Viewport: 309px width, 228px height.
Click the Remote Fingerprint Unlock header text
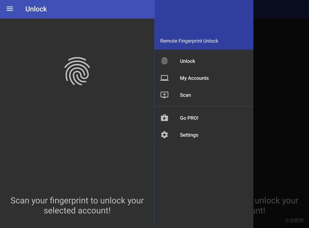click(x=189, y=41)
